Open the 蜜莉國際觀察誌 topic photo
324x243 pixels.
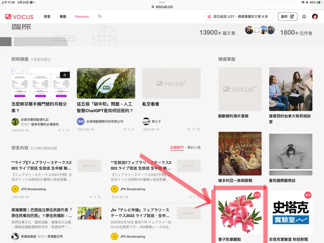pos(291,155)
